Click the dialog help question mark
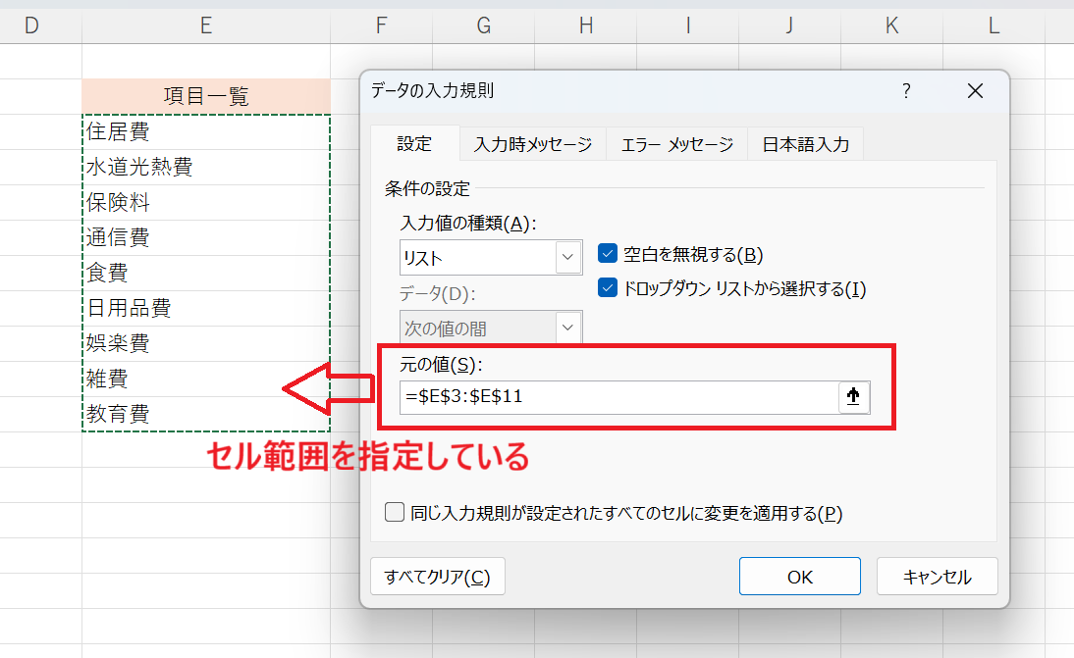The width and height of the screenshot is (1074, 658). tap(905, 91)
